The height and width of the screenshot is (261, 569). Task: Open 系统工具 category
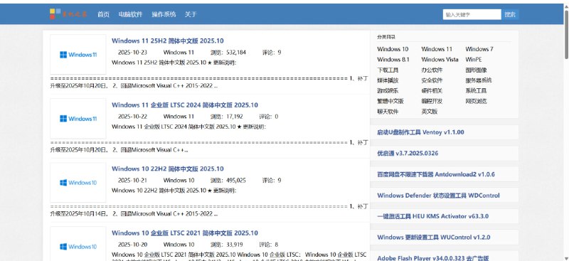[x=476, y=91]
